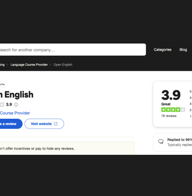The image size is (192, 196).
Task: Click the 'Replied to 99%' text
Action: click(x=180, y=140)
